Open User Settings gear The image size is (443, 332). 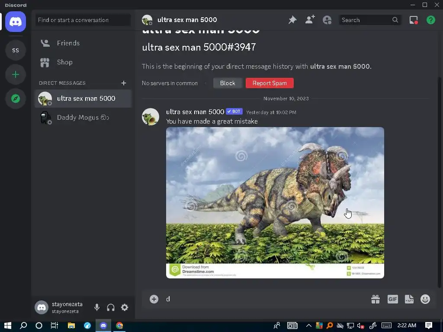pyautogui.click(x=125, y=307)
